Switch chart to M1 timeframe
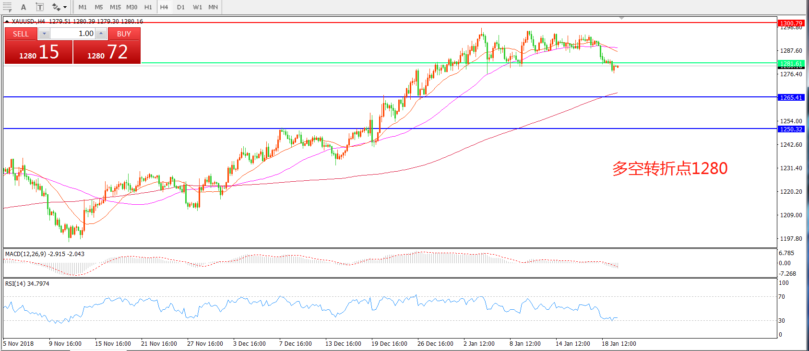 83,7
